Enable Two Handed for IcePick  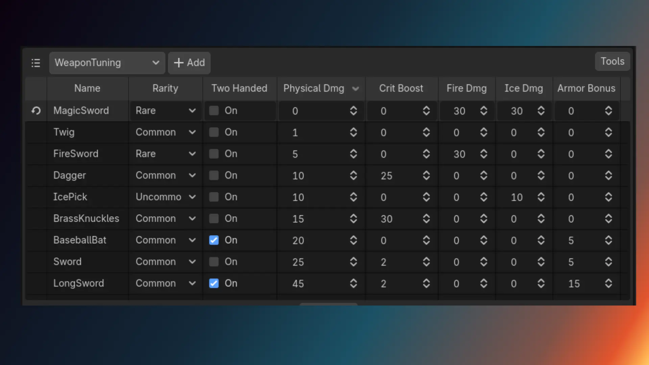214,197
